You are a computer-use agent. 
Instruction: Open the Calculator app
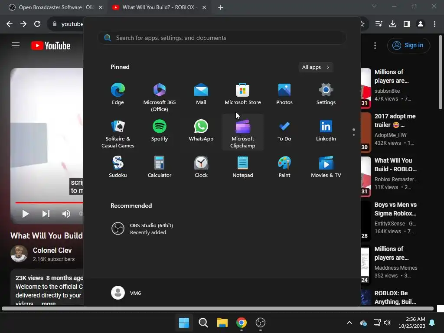pyautogui.click(x=160, y=167)
